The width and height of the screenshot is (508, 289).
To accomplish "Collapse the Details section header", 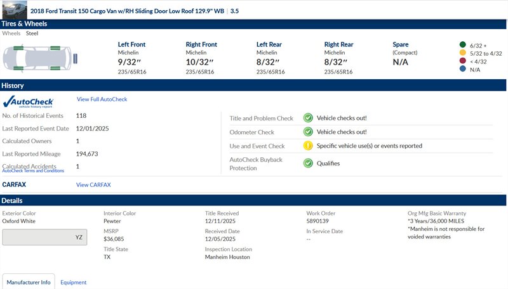I will (x=254, y=200).
